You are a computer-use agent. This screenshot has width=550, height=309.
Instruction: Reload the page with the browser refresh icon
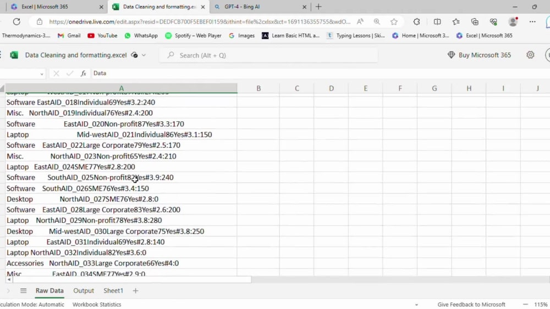pyautogui.click(x=16, y=22)
